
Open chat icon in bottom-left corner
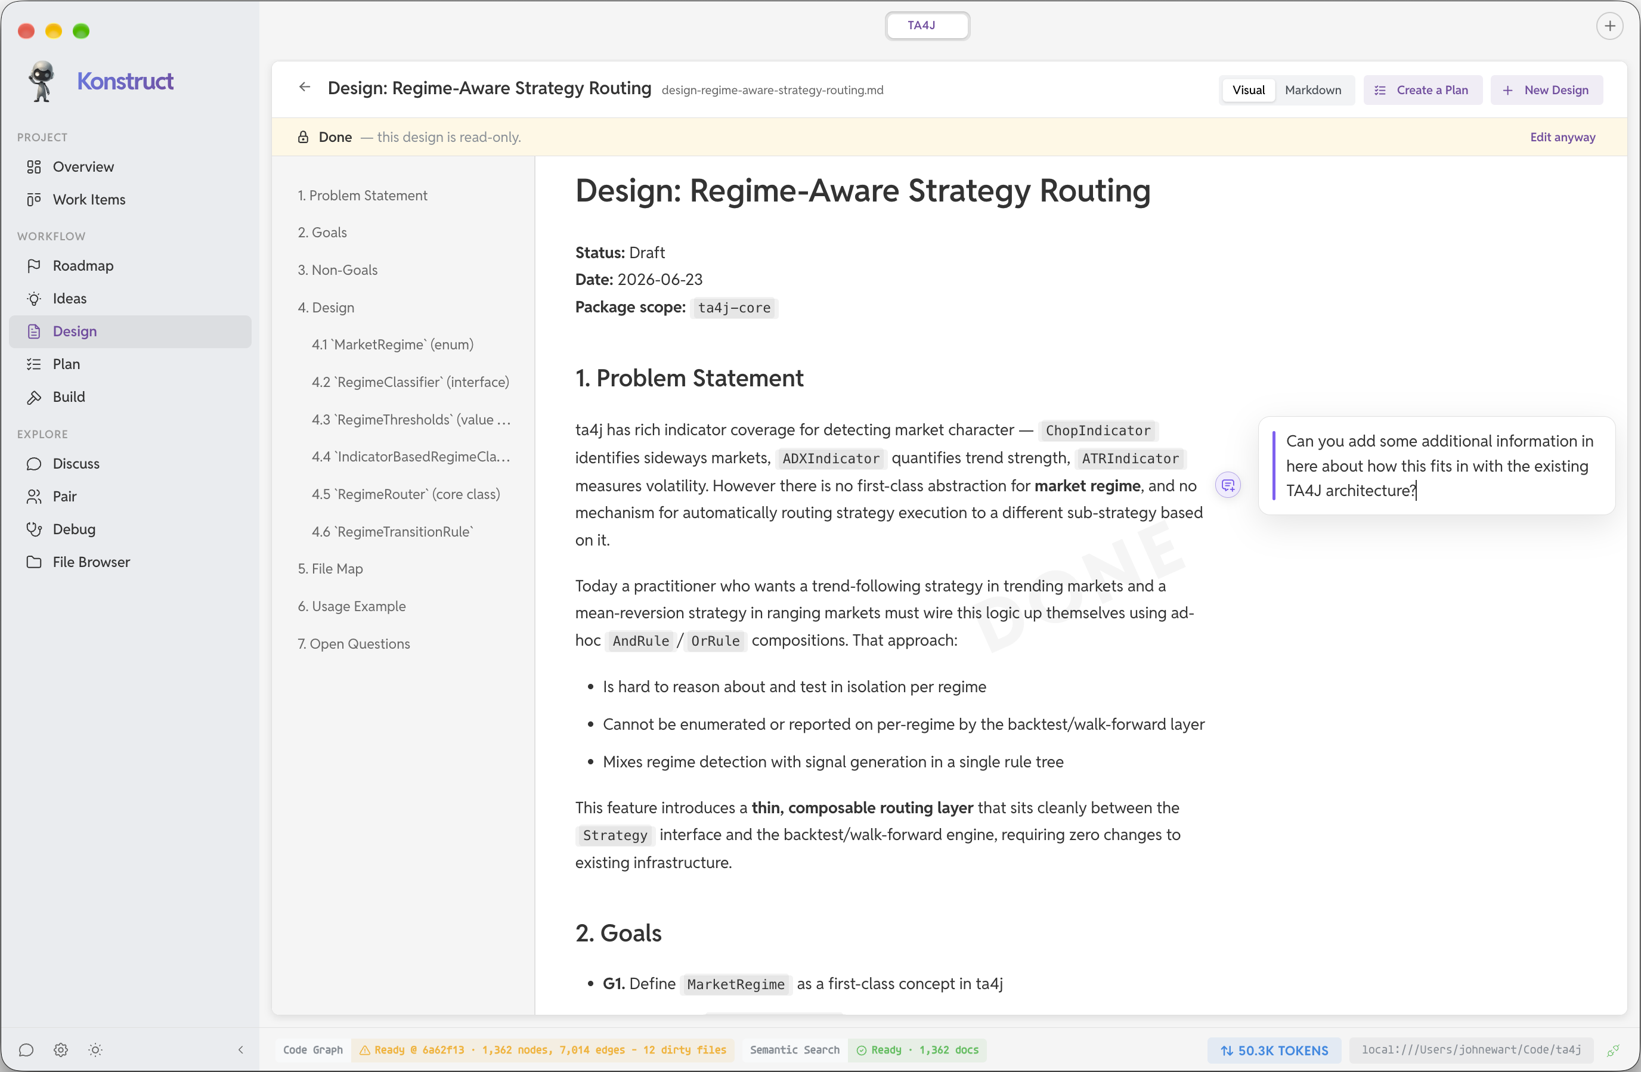pyautogui.click(x=26, y=1049)
